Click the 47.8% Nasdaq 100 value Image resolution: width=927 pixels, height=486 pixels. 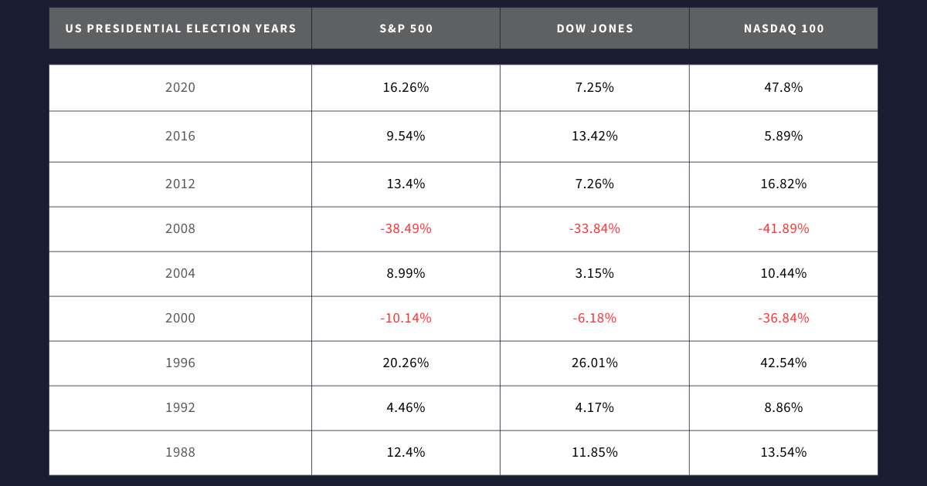click(783, 88)
